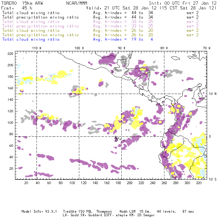This screenshot has height=218, width=218.
Task: Select olive "Avg. k-index = 26 to 20" on precipitation row
Action: click(123, 35)
